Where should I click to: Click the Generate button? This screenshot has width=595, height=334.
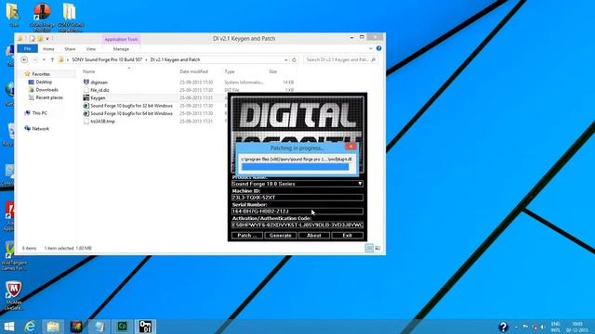[281, 235]
